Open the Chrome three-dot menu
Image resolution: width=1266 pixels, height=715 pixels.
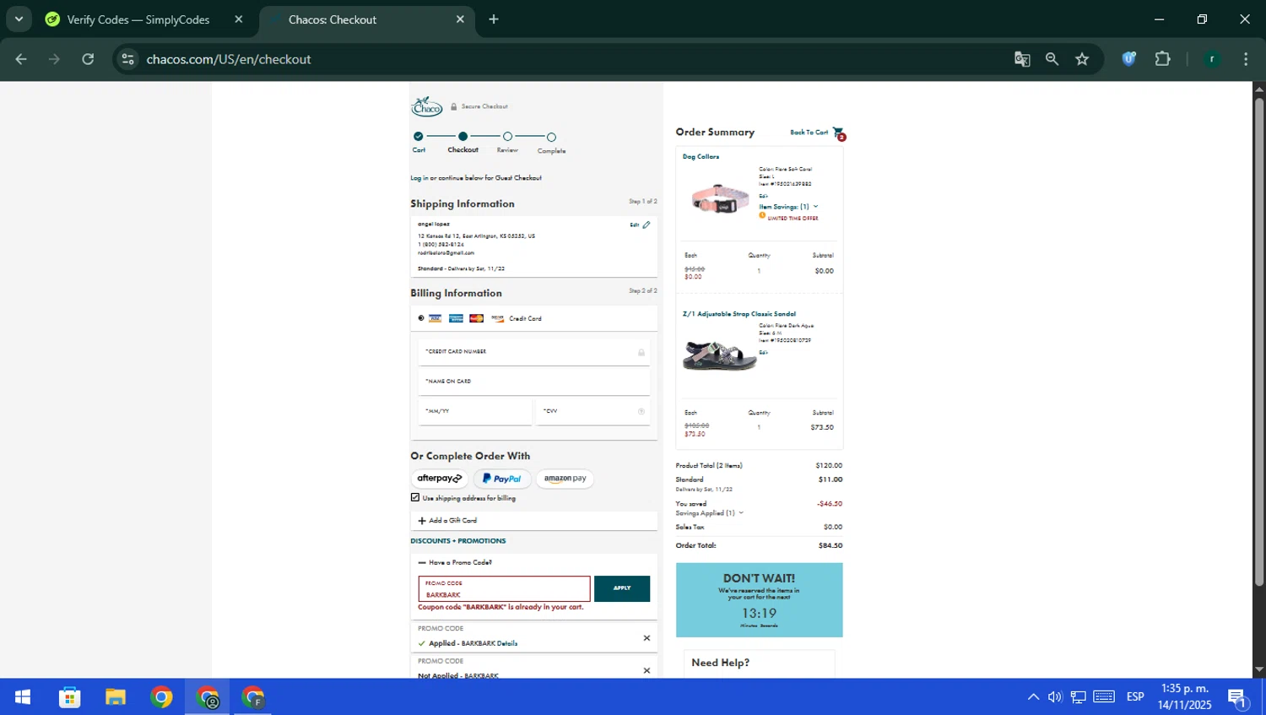(1246, 59)
